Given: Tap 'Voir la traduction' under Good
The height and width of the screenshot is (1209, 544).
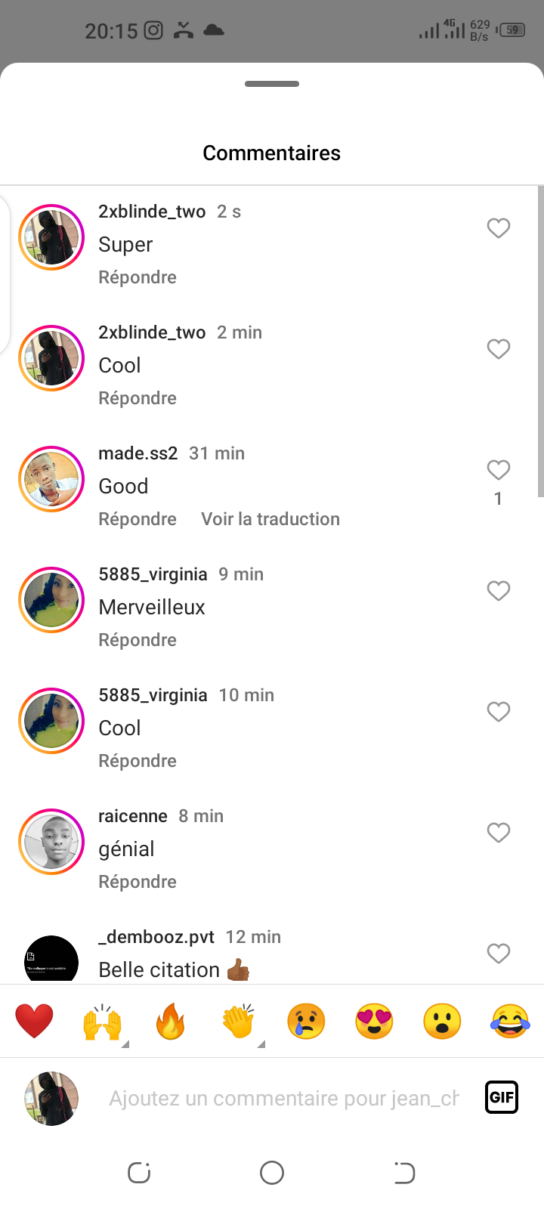Looking at the screenshot, I should [270, 519].
